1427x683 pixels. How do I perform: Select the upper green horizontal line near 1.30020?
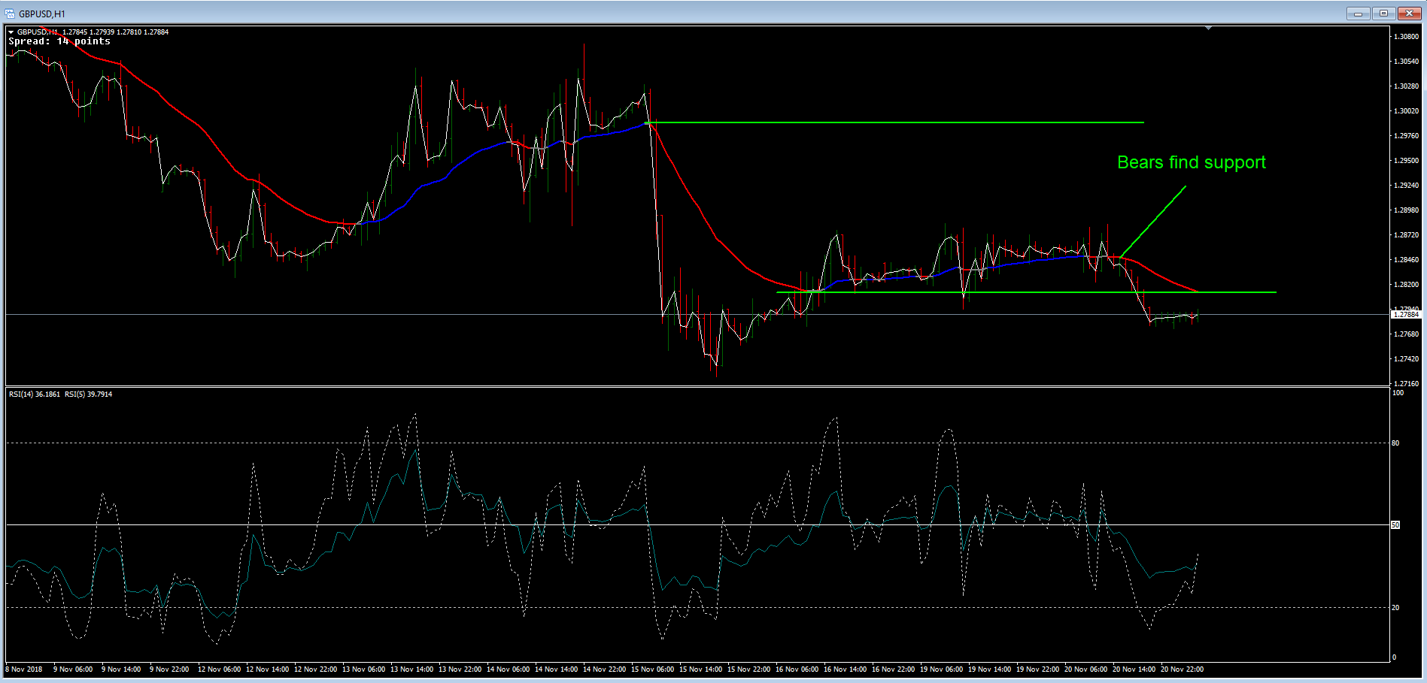pyautogui.click(x=894, y=122)
